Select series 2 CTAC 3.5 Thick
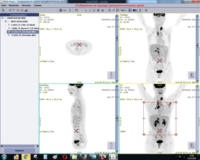 tap(23, 25)
